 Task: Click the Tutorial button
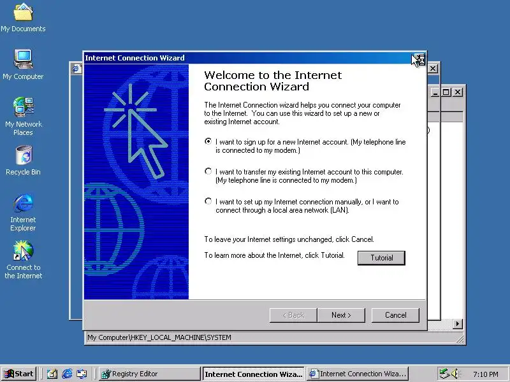coord(381,258)
